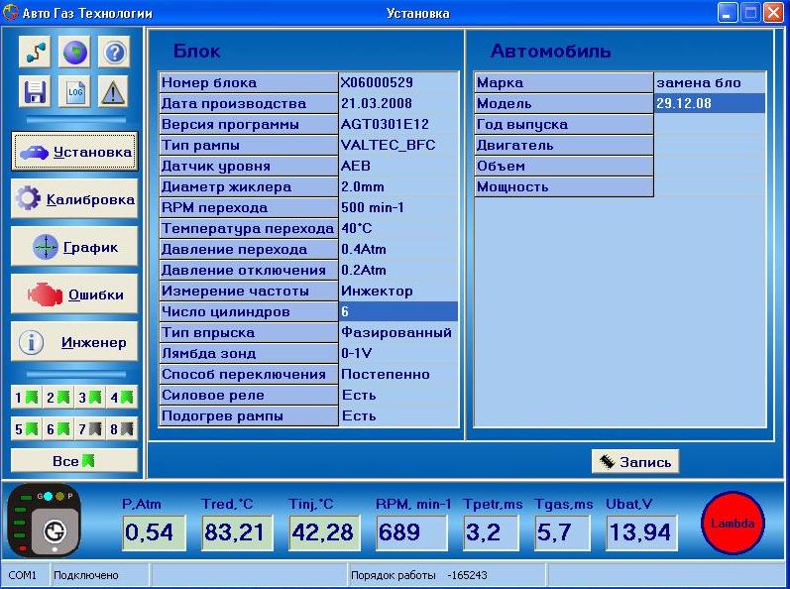
Task: Click the Запись button
Action: [635, 462]
